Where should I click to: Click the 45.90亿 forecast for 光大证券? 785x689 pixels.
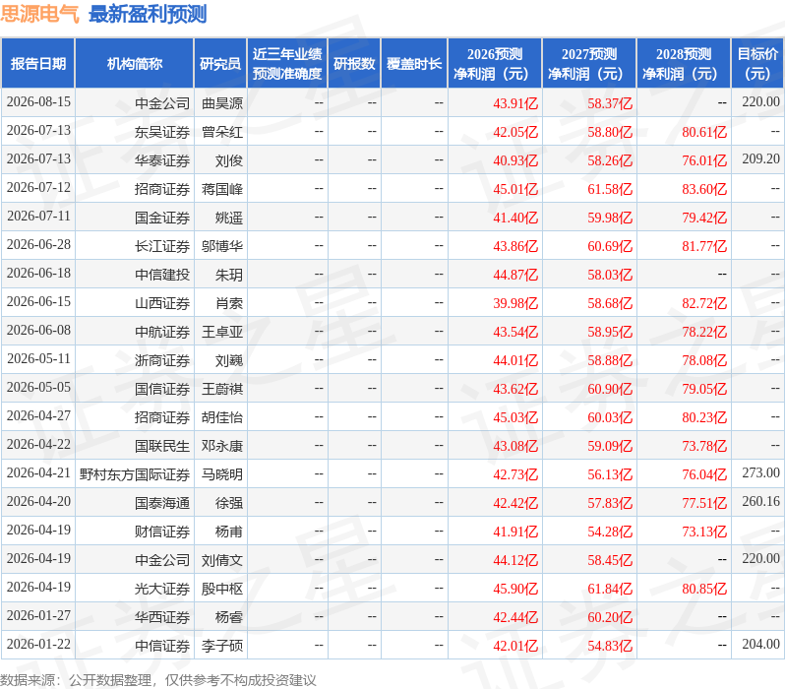(x=515, y=589)
